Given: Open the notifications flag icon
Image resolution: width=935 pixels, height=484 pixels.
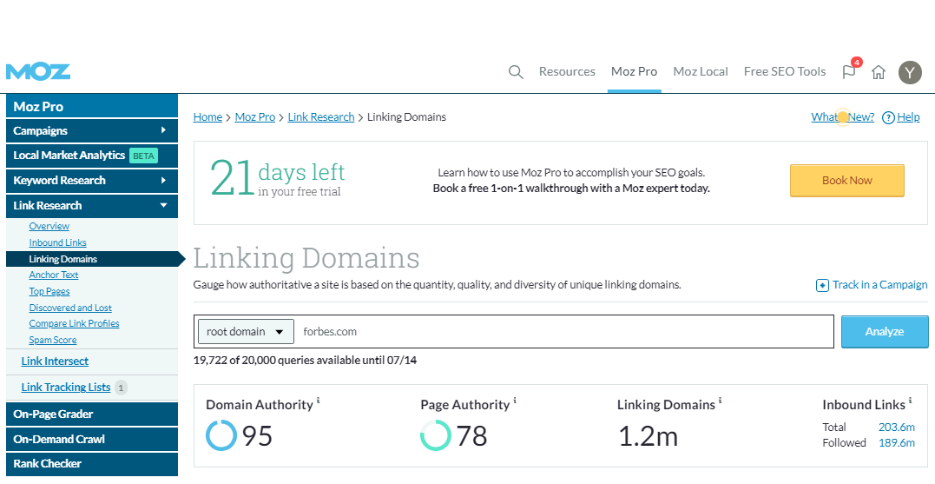Looking at the screenshot, I should [x=848, y=72].
